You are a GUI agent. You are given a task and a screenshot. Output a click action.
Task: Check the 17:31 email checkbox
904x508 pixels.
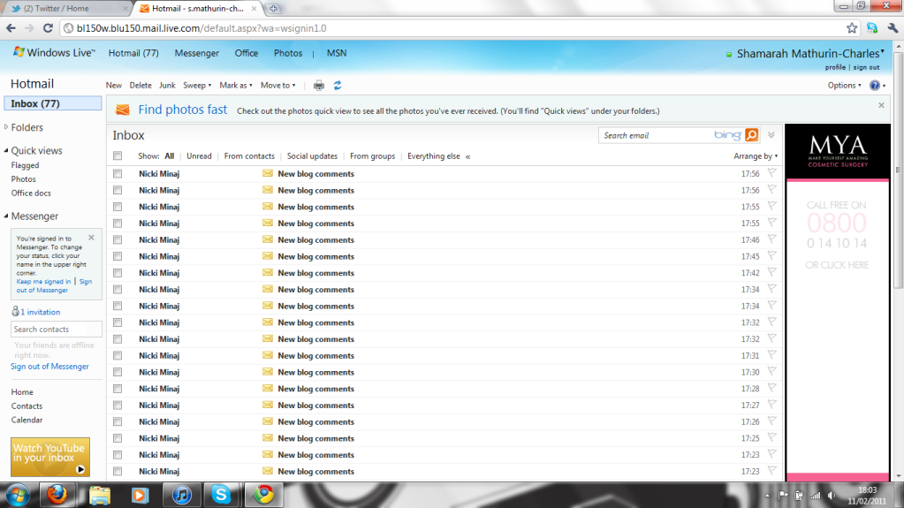pos(118,355)
